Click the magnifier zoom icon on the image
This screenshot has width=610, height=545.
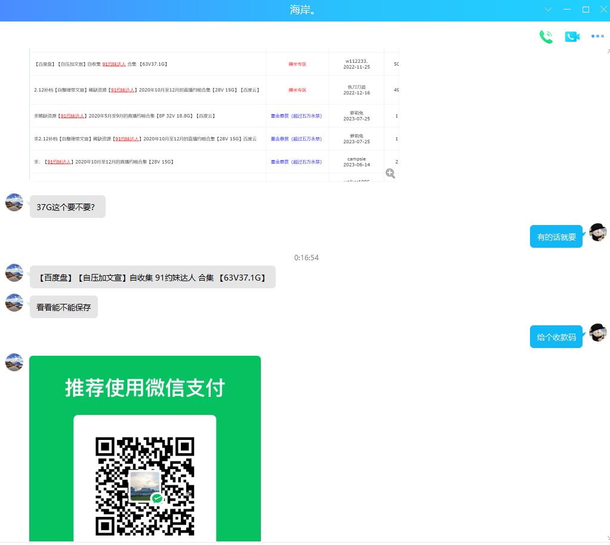390,173
